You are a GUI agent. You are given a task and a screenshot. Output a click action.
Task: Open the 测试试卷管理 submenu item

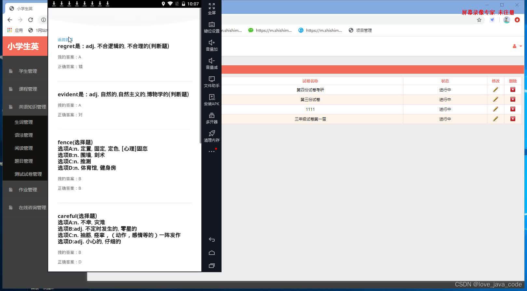click(x=28, y=174)
